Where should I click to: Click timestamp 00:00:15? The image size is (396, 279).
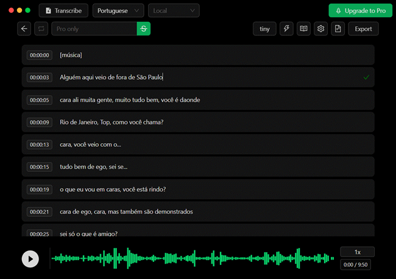pyautogui.click(x=40, y=167)
